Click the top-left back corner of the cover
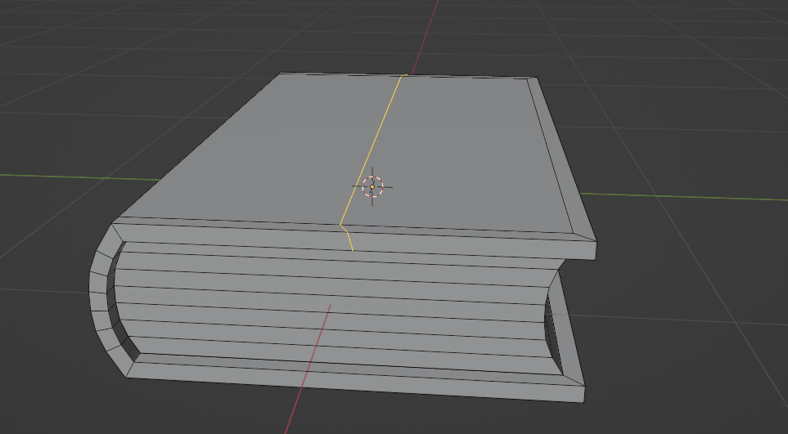Image resolution: width=788 pixels, height=434 pixels. click(281, 74)
